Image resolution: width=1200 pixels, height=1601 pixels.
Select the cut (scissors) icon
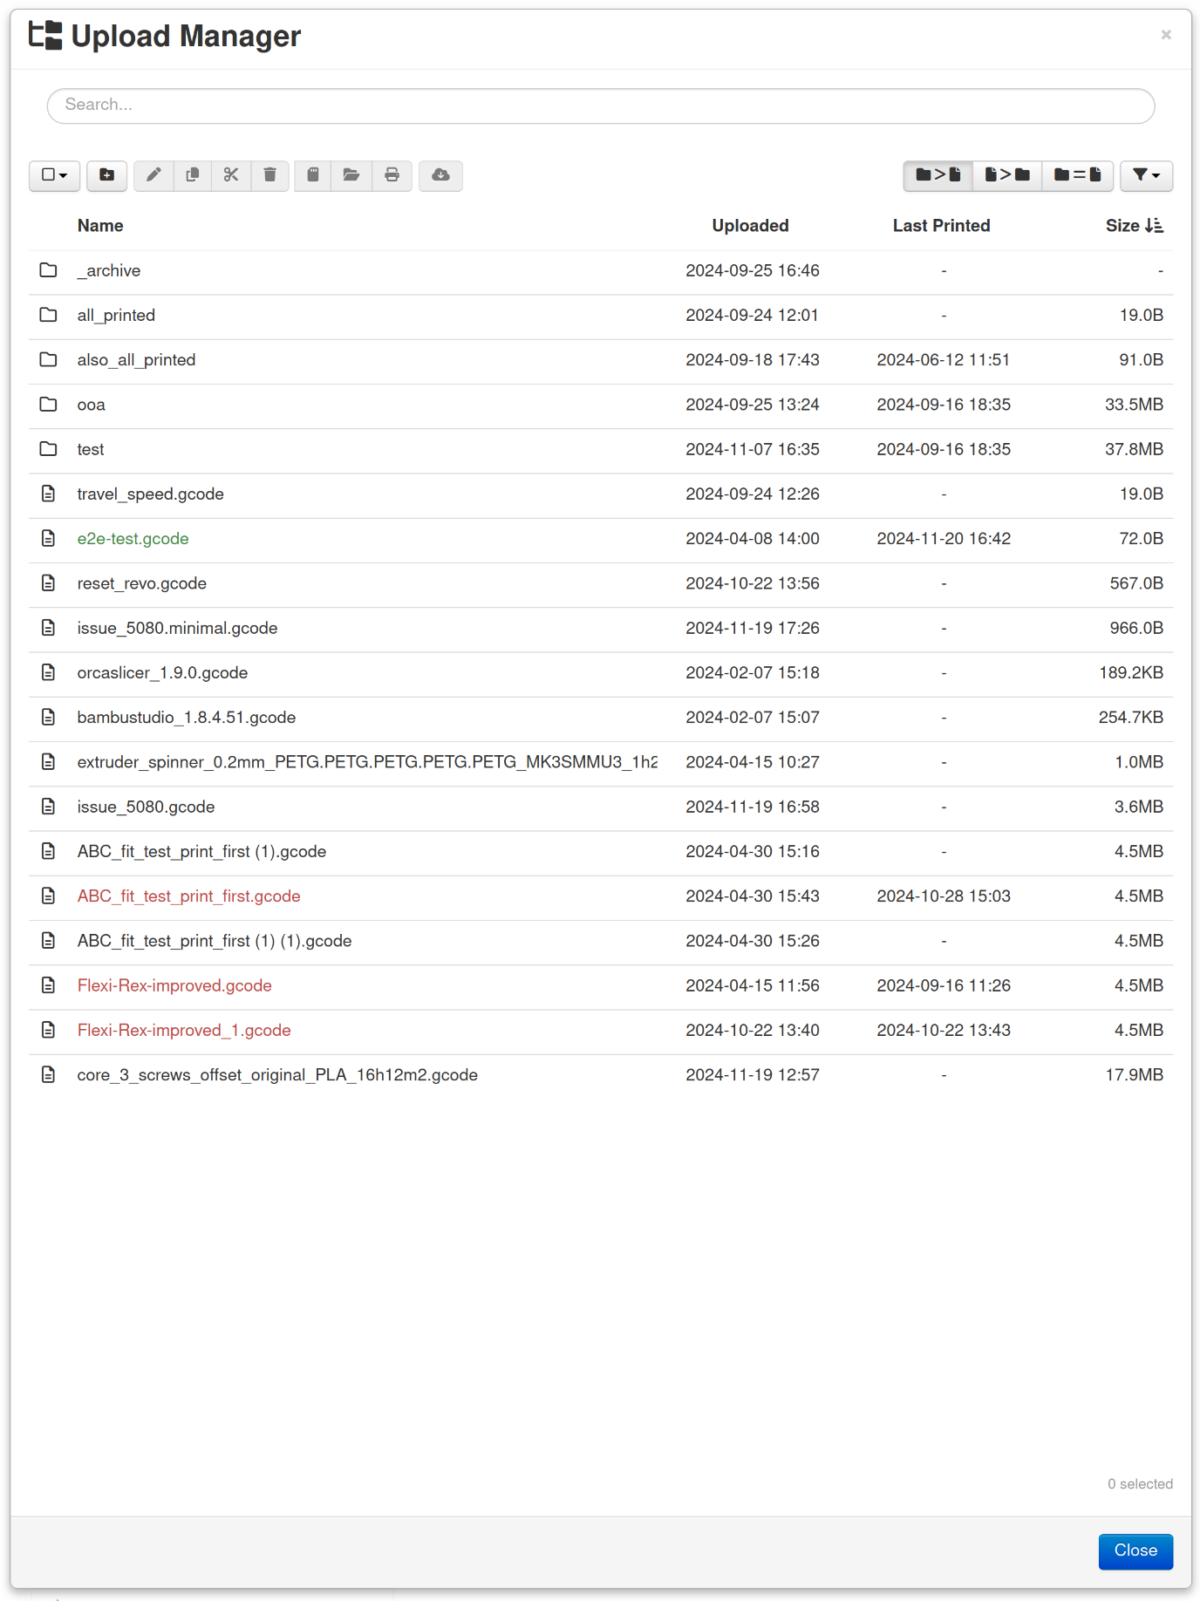coord(231,176)
